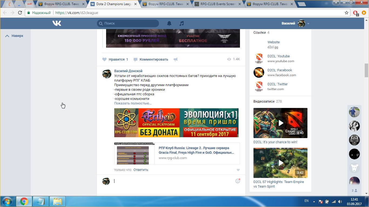
Task: Click the white dog avatar in chat sidebar
Action: (354, 168)
